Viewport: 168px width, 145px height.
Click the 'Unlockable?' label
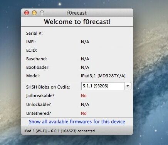pos(39,104)
